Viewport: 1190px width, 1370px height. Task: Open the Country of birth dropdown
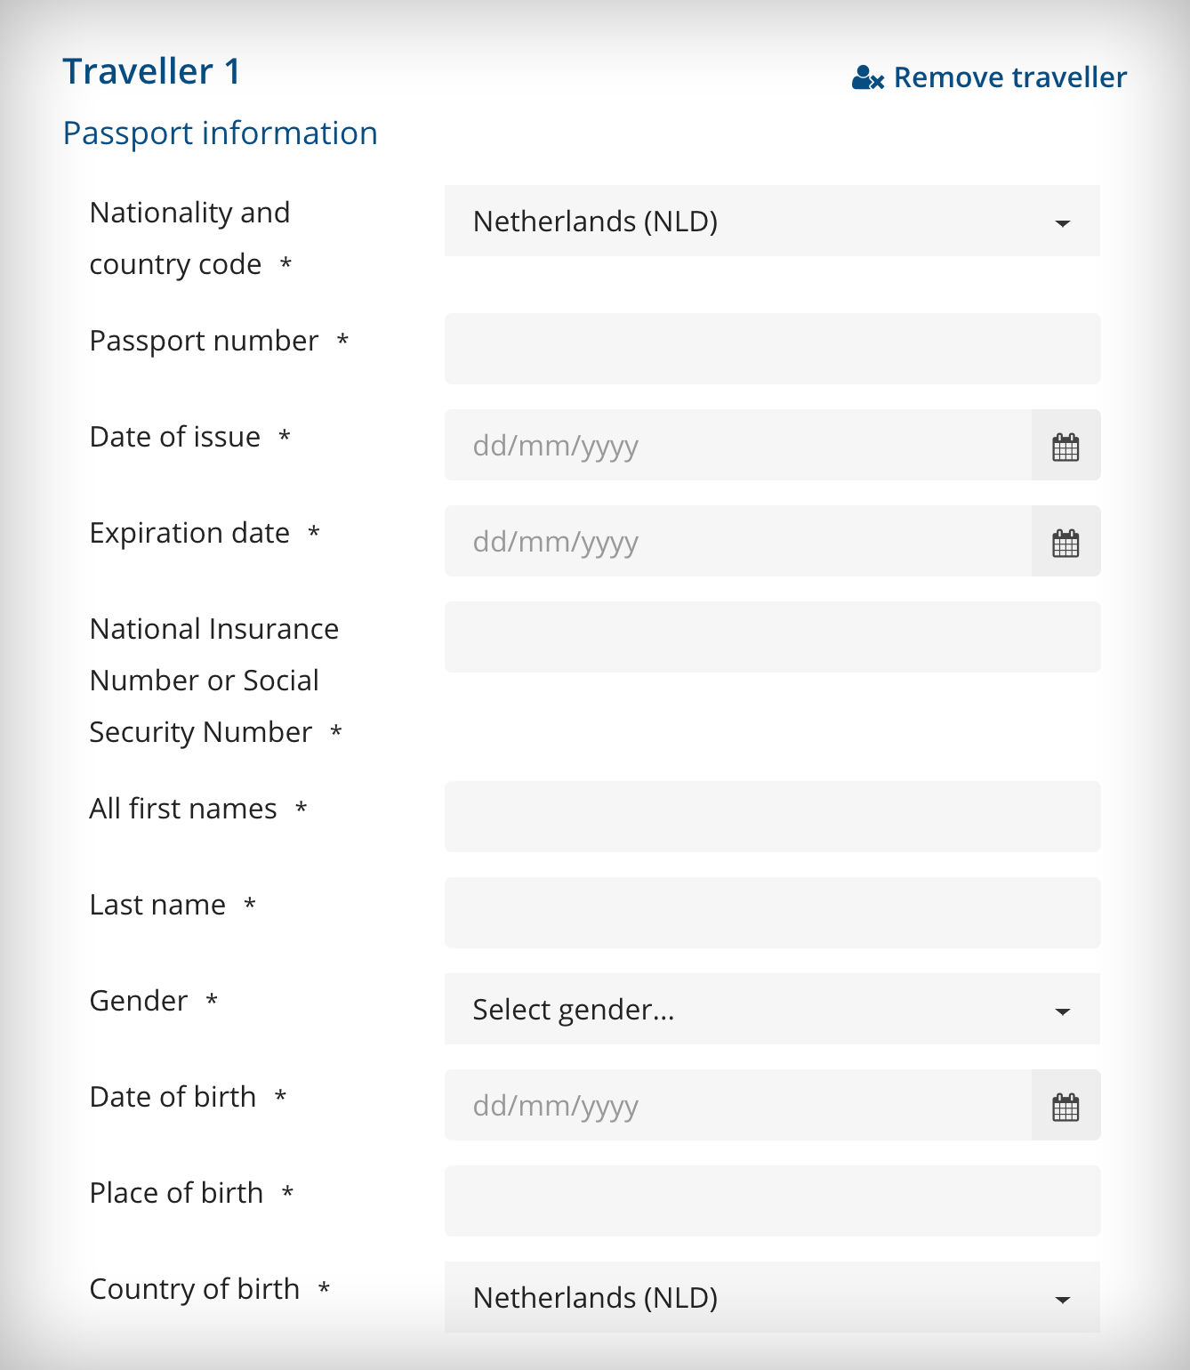[x=772, y=1298]
